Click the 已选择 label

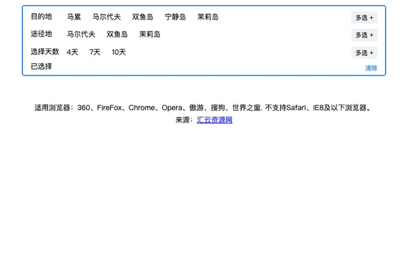[x=41, y=66]
